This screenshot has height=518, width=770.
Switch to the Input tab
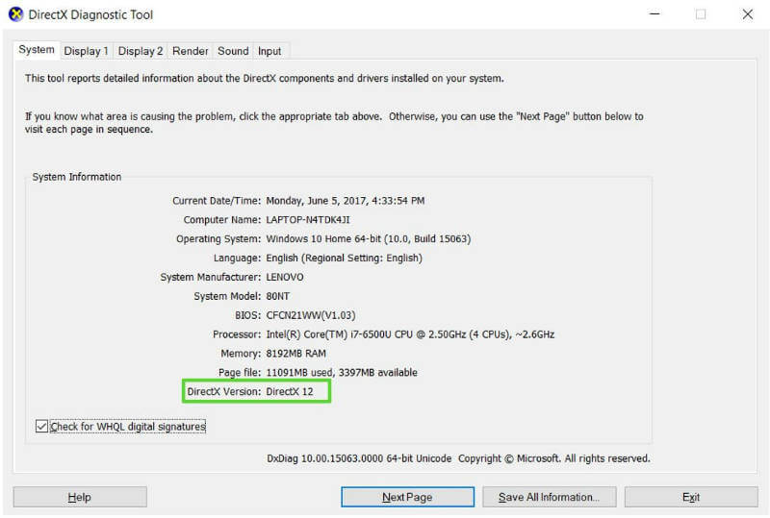269,51
